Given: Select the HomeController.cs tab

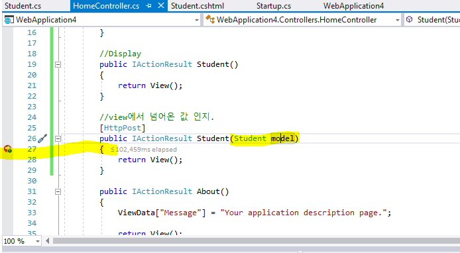Looking at the screenshot, I should pyautogui.click(x=106, y=6).
